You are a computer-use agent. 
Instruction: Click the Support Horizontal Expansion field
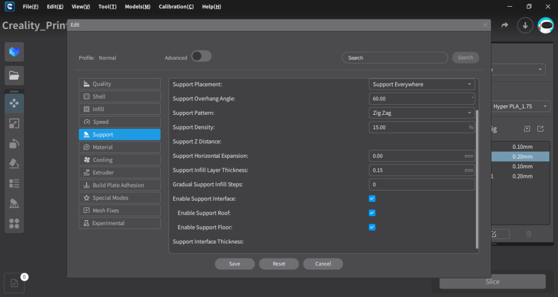click(x=422, y=156)
